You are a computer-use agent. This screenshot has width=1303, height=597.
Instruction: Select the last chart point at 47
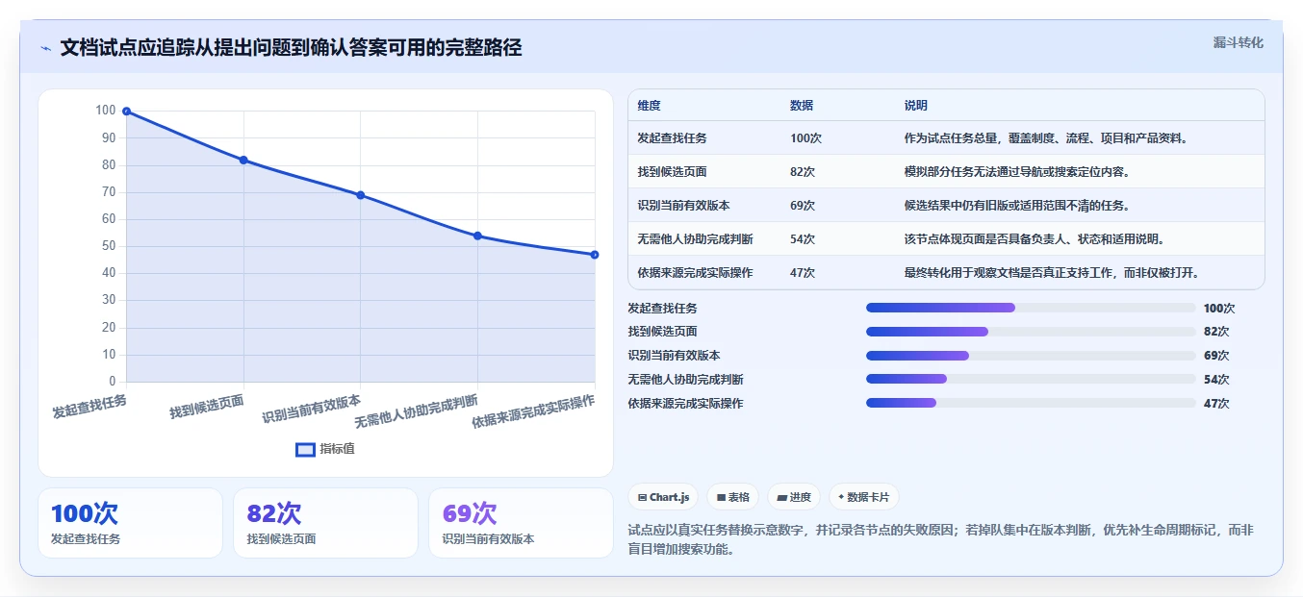[595, 255]
